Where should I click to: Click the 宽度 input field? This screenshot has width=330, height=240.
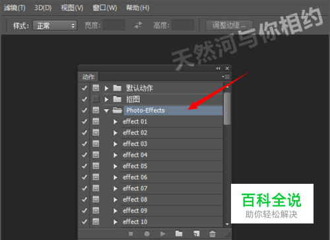pos(114,25)
